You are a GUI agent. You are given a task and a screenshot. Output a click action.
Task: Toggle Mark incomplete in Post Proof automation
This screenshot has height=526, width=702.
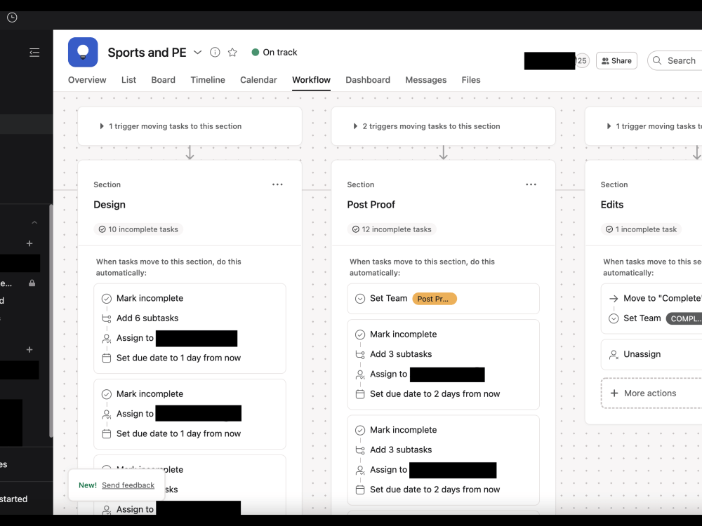coord(360,334)
